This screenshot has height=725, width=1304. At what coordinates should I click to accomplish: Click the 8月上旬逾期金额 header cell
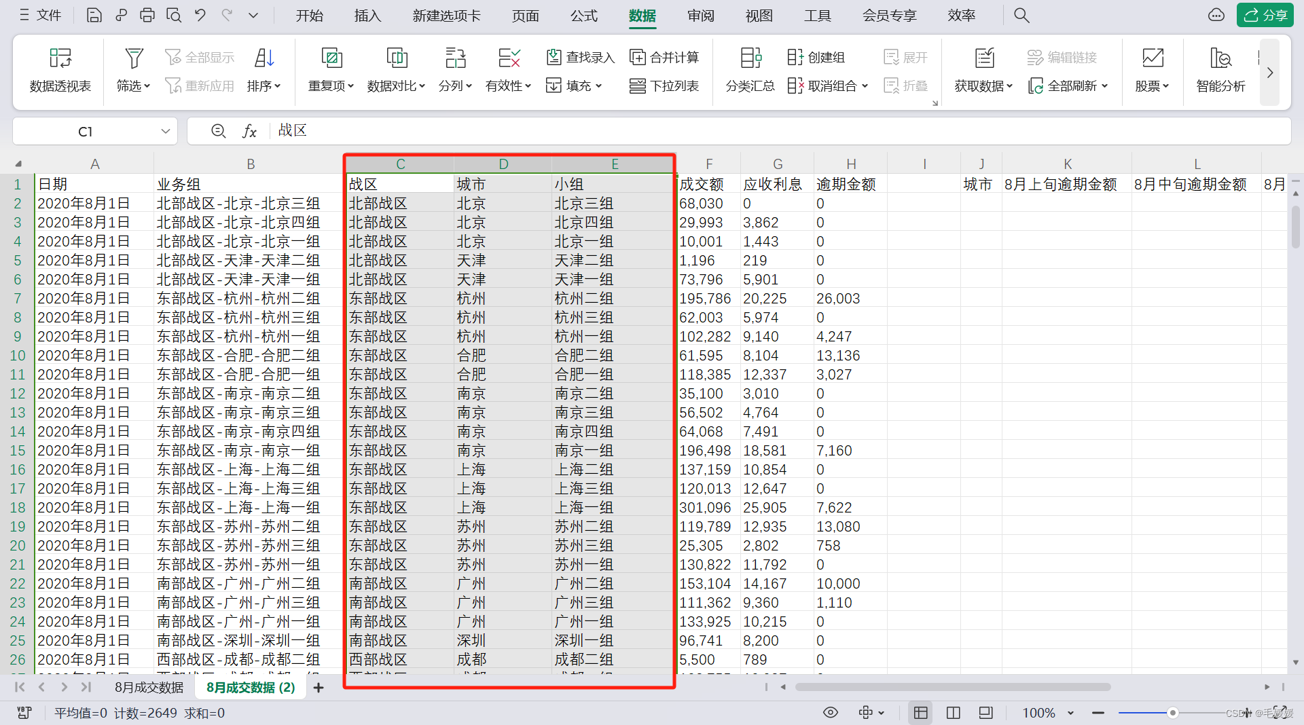[1066, 184]
